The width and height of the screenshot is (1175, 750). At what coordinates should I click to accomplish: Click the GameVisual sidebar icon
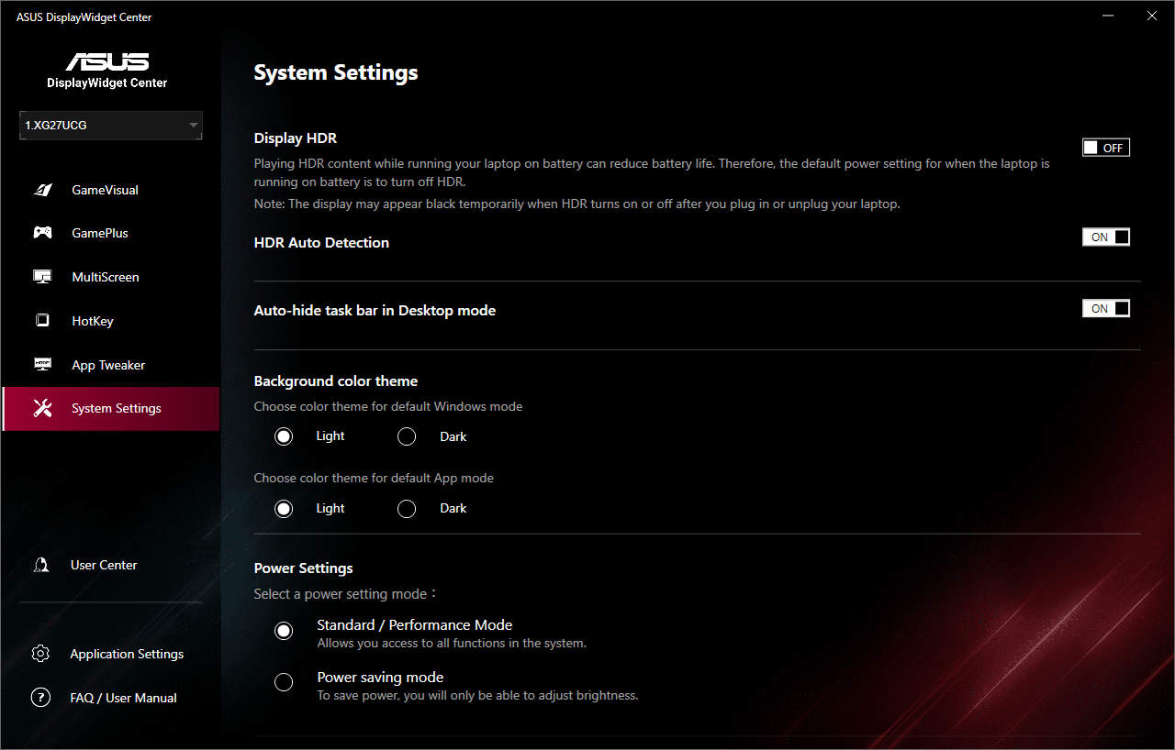click(42, 190)
